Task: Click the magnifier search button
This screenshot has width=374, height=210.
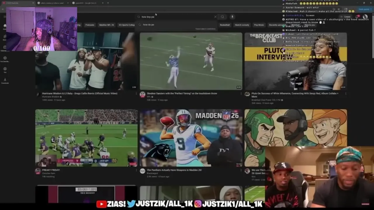Action: tap(223, 17)
